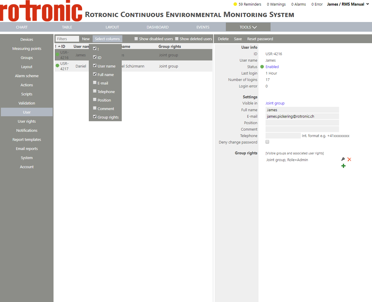The width and height of the screenshot is (372, 302).
Task: Switch to the EVENTS tab
Action: point(203,27)
